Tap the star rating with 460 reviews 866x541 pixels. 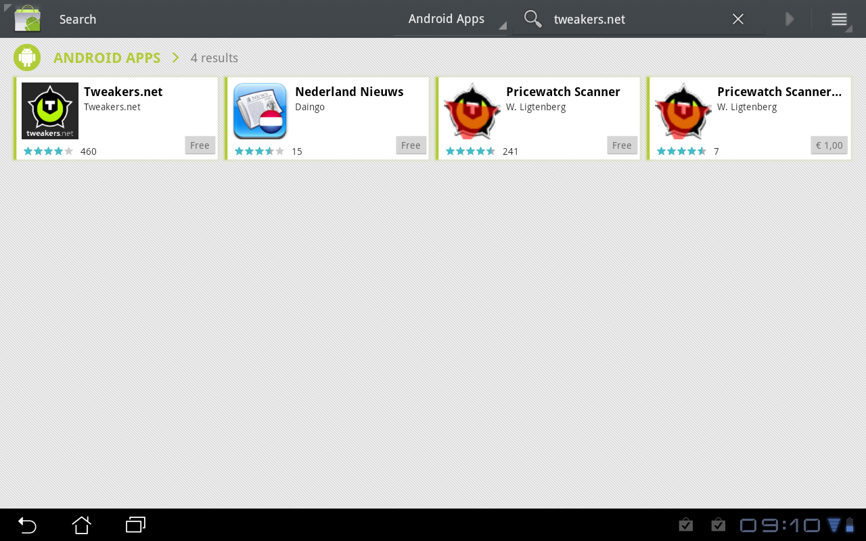click(x=49, y=151)
